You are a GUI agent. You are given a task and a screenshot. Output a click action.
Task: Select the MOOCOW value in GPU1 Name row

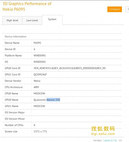pyautogui.click(x=39, y=106)
